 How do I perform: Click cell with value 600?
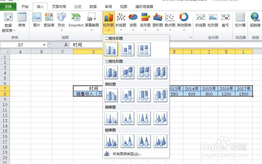(192, 94)
